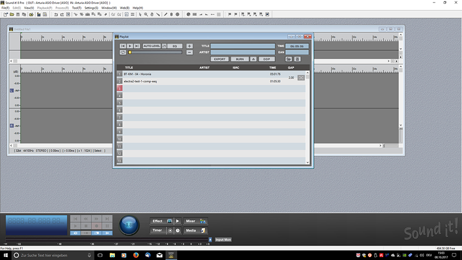Viewport: 462px width, 260px height.
Task: Burn the playlist to disc
Action: 239,59
